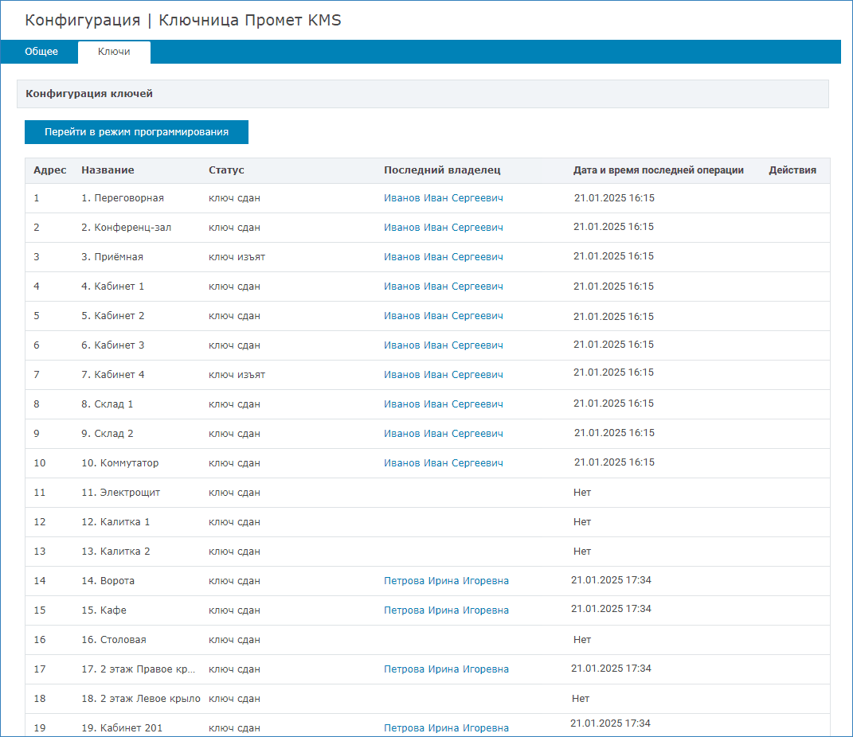The width and height of the screenshot is (853, 737).
Task: Open address link 1 for Переговорная
Action: pyautogui.click(x=37, y=198)
